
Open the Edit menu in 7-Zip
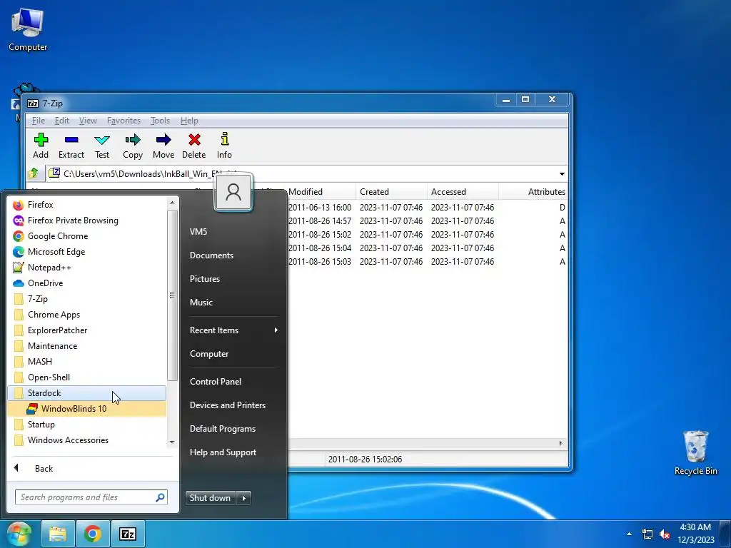pos(62,121)
